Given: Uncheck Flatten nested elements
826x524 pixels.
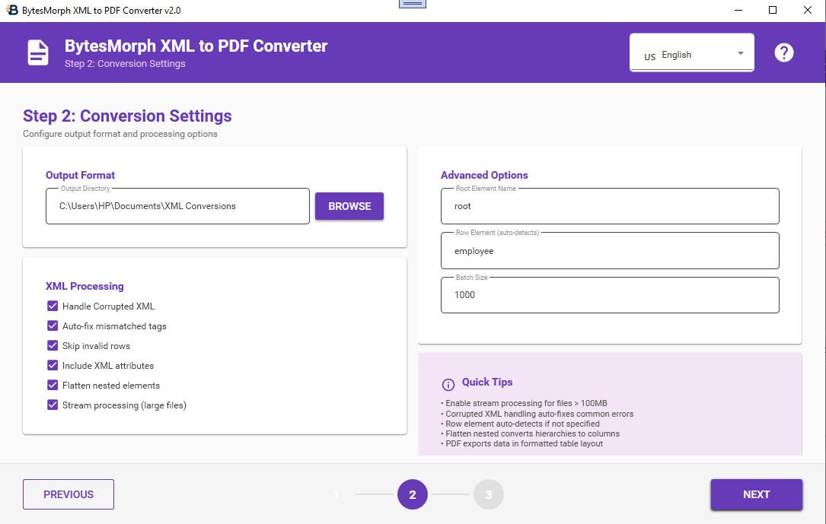Looking at the screenshot, I should click(53, 385).
